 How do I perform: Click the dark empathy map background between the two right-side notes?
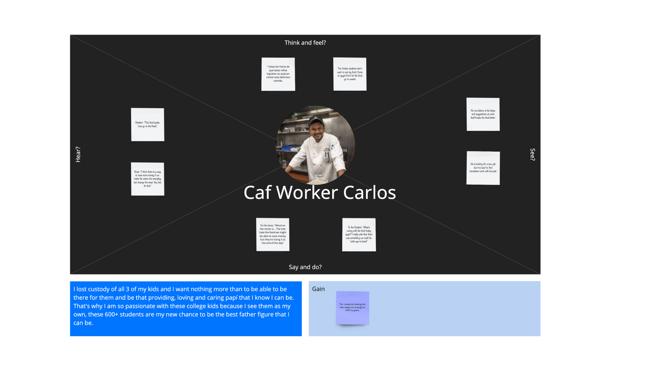click(483, 141)
